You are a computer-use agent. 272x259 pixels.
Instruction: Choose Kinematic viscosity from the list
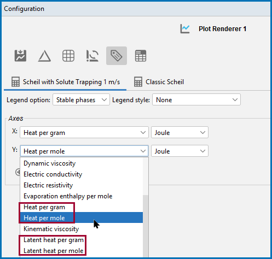82,229
